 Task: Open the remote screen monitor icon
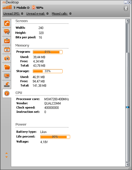pyautogui.click(x=7, y=76)
